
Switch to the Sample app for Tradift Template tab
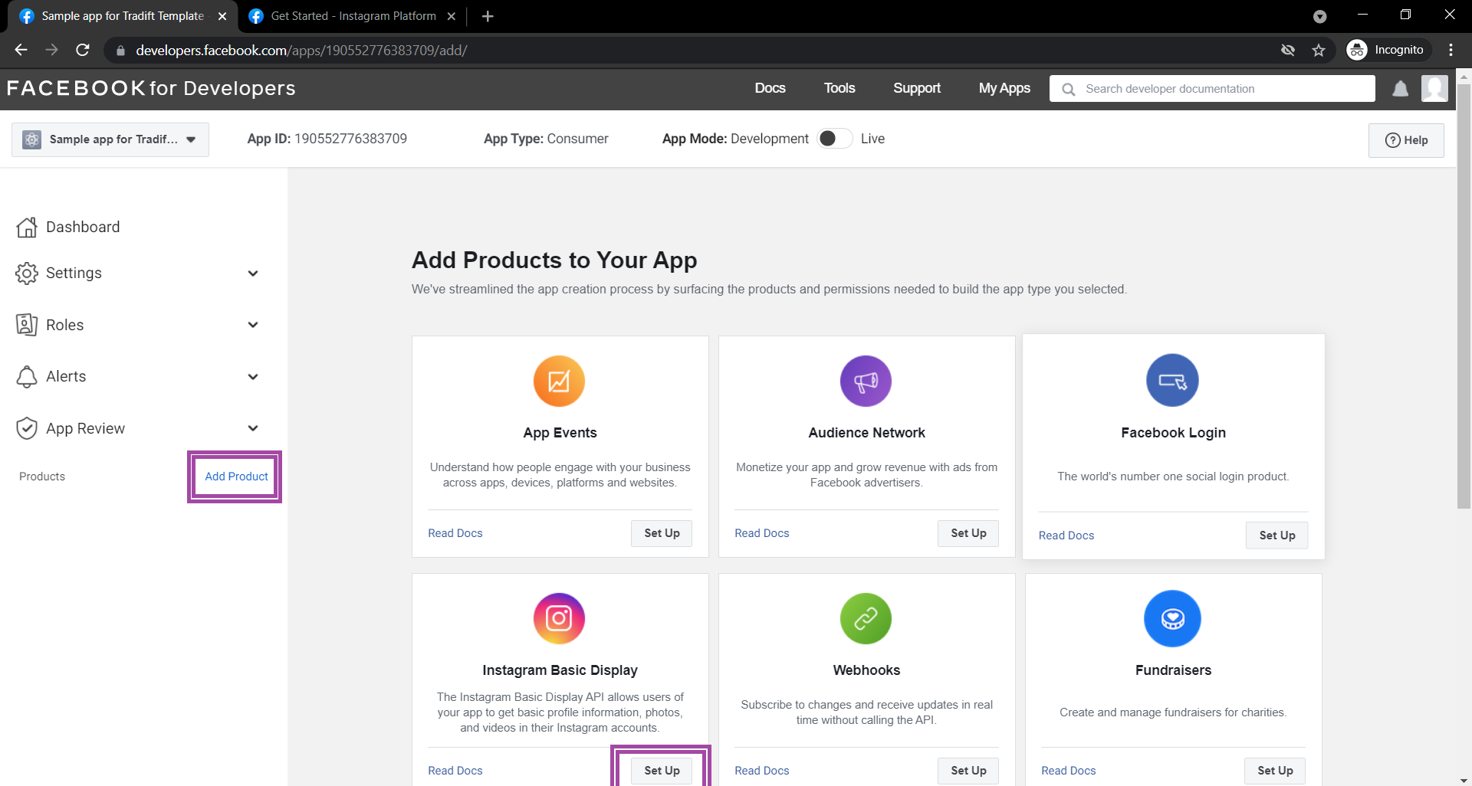click(123, 16)
